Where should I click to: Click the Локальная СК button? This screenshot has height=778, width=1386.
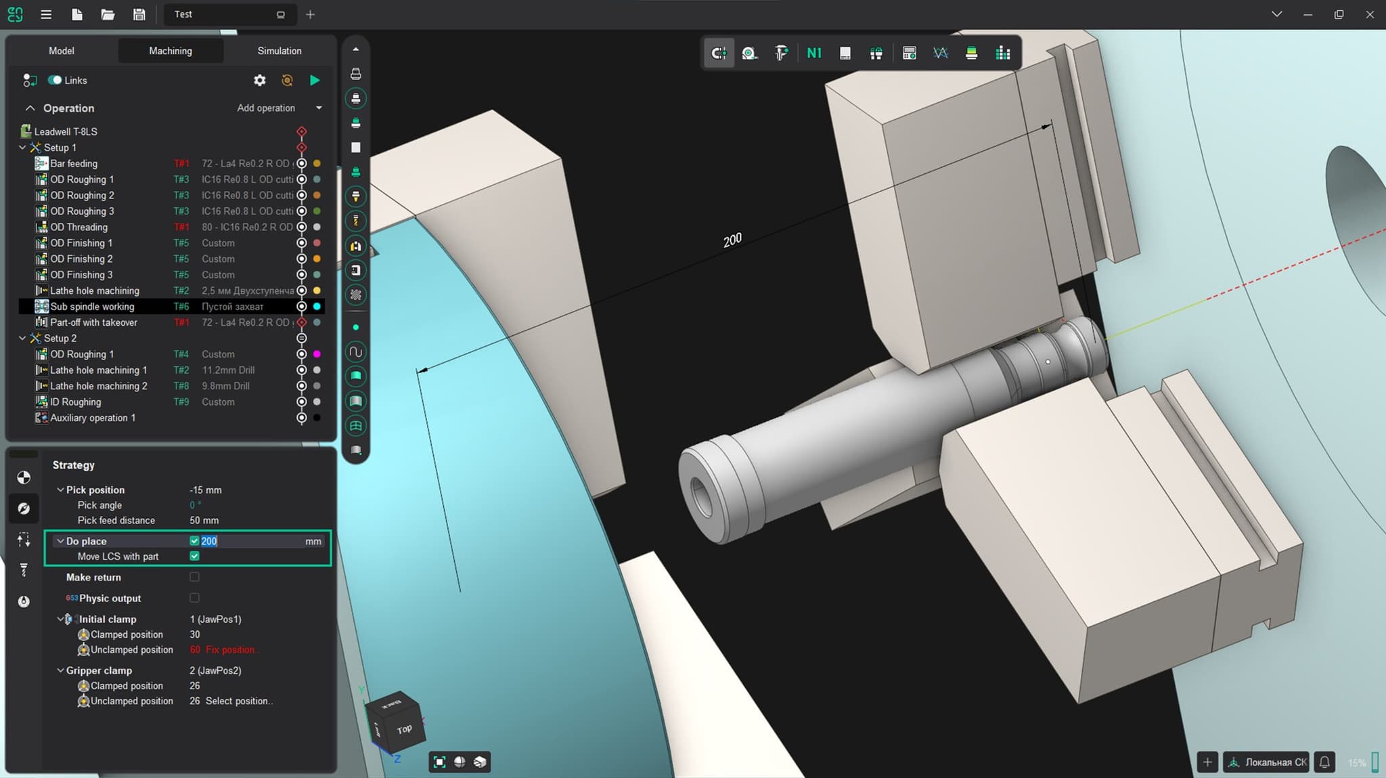pos(1267,762)
